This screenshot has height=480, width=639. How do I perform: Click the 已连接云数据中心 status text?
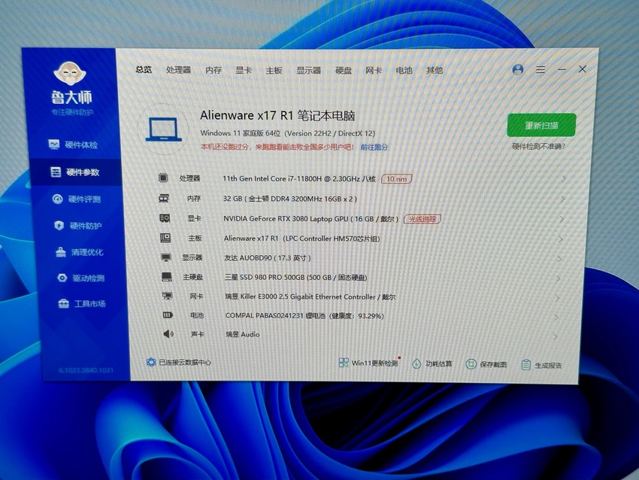[x=185, y=362]
